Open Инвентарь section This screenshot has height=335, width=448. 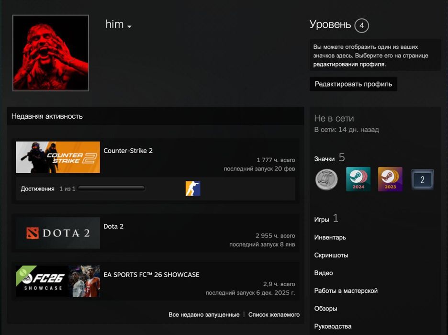(330, 237)
